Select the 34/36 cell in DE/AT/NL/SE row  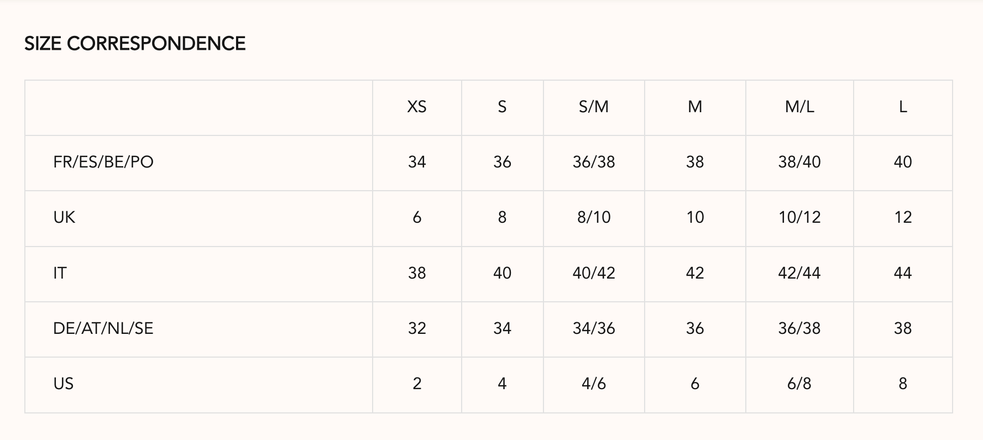[x=594, y=328]
